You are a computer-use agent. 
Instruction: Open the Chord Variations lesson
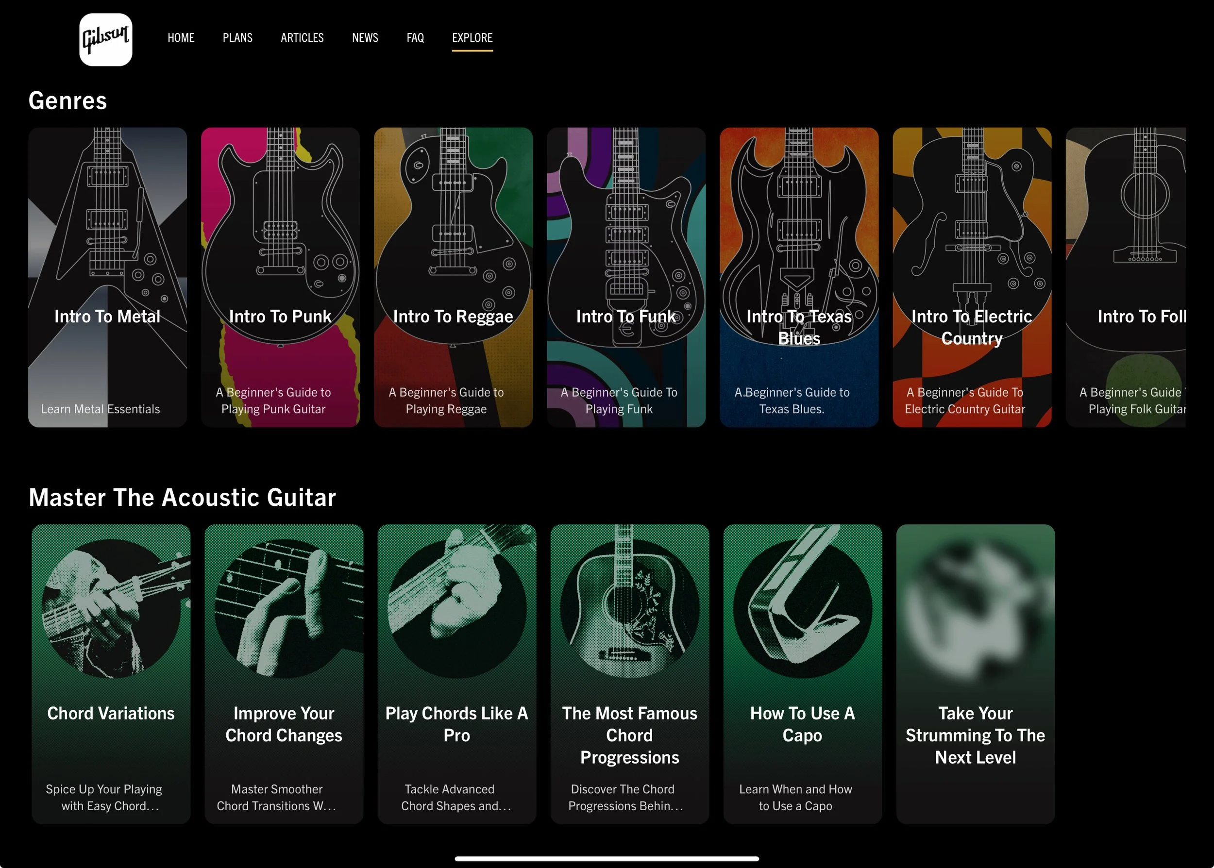111,673
